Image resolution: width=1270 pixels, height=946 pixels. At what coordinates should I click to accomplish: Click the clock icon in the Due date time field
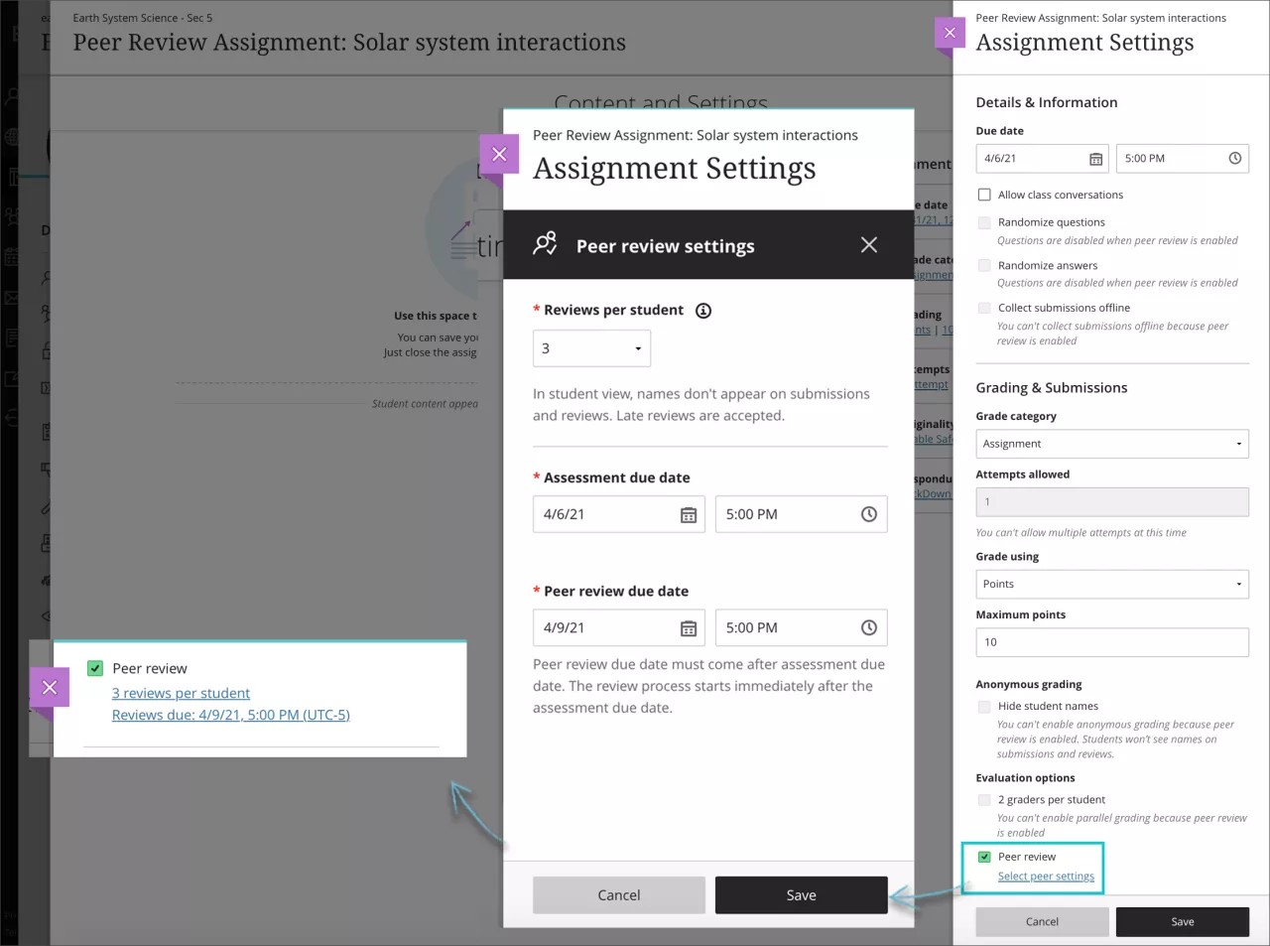pos(1234,158)
